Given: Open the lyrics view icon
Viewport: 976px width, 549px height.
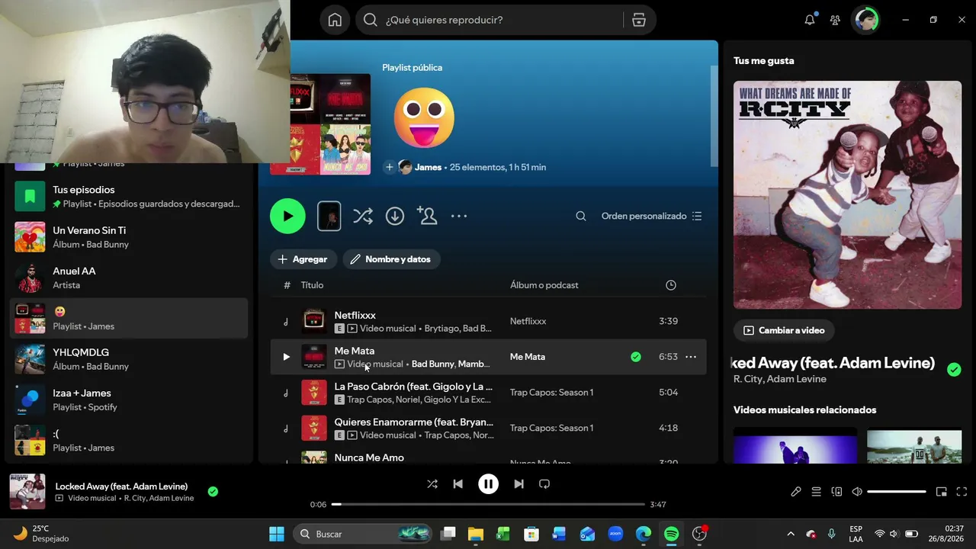Looking at the screenshot, I should (x=796, y=492).
